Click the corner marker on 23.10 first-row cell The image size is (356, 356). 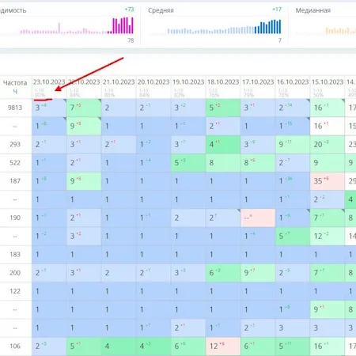click(65, 100)
